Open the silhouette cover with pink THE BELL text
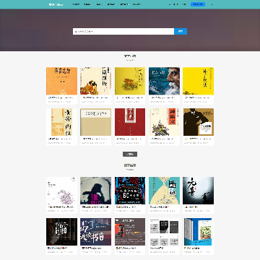 click(x=95, y=191)
